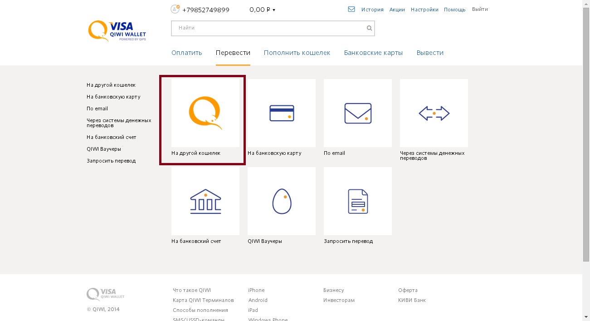Open the Инвесторам footer link
The height and width of the screenshot is (321, 590).
(339, 300)
